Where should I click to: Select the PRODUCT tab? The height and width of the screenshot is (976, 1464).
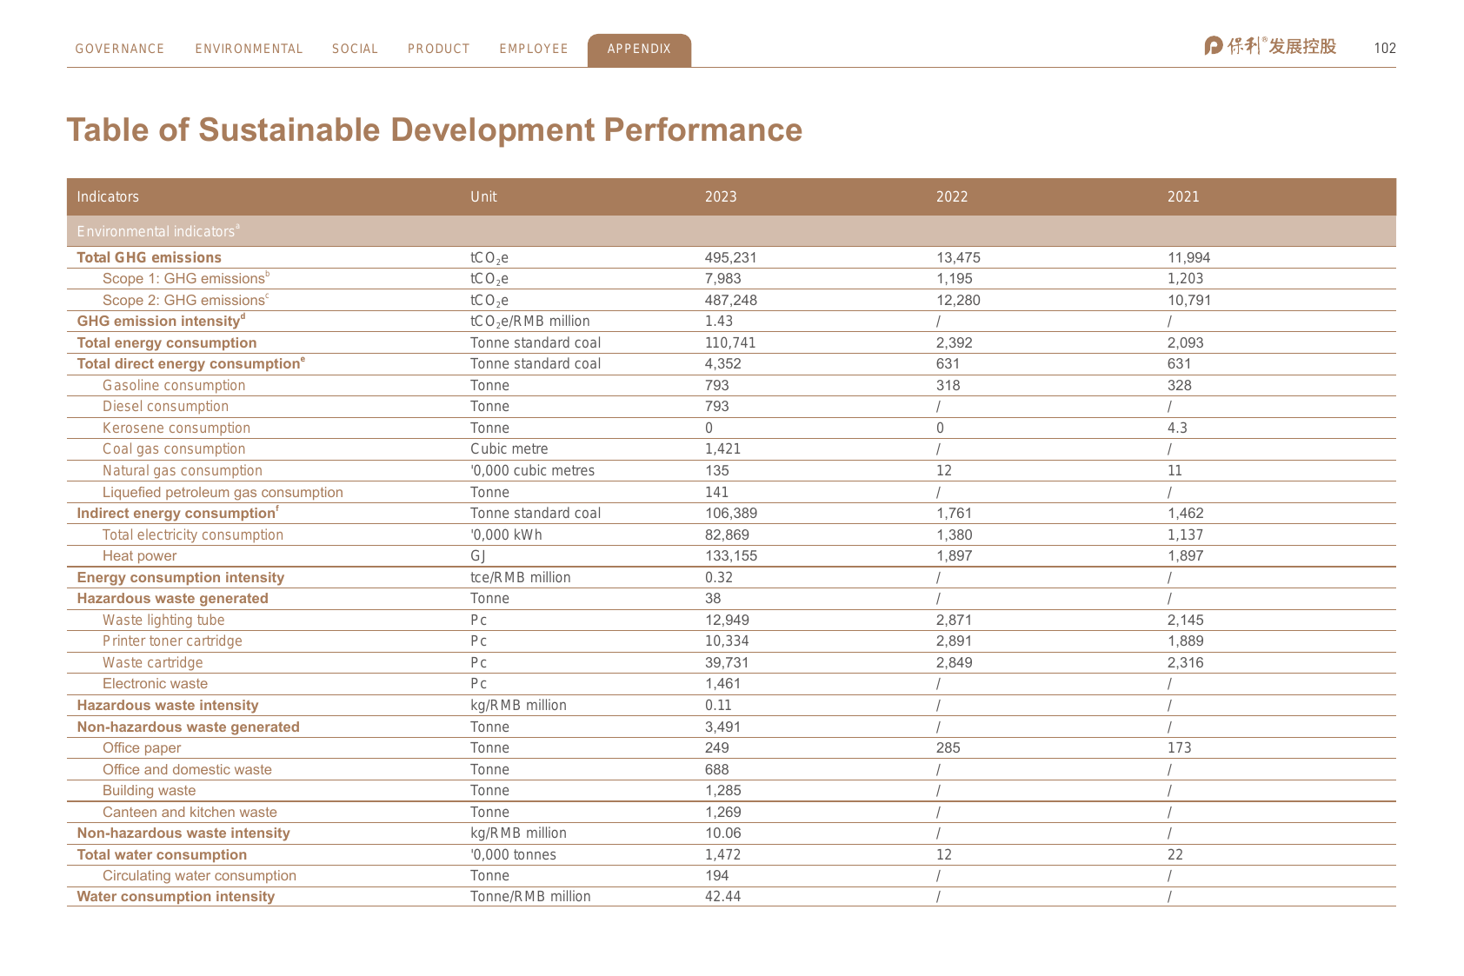[439, 49]
